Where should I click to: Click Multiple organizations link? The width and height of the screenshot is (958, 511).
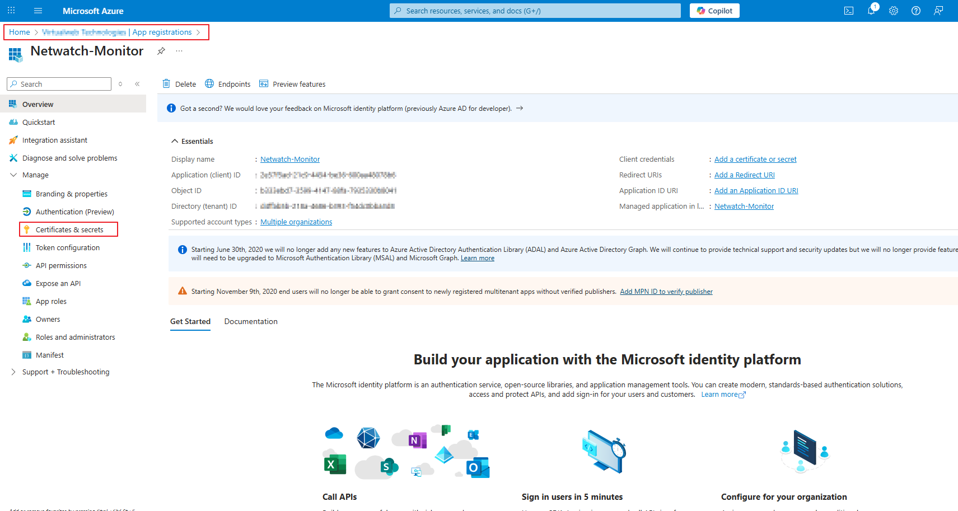tap(296, 222)
